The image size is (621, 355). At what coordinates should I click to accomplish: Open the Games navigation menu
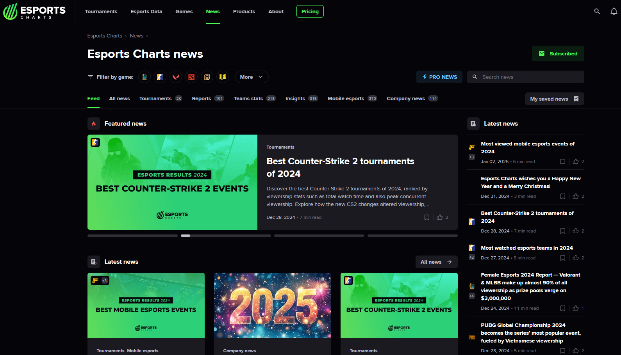pos(184,11)
